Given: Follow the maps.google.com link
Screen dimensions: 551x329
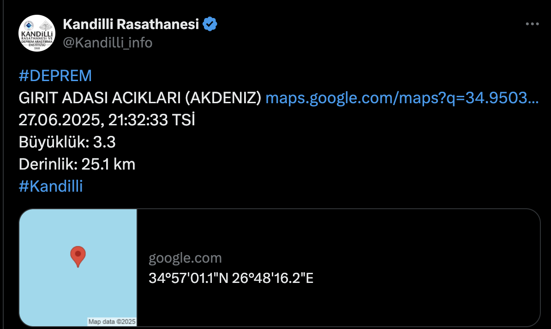Looking at the screenshot, I should coord(402,98).
